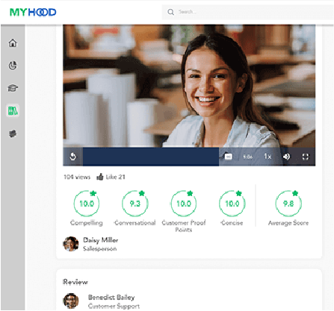Click the Review section heading

pyautogui.click(x=75, y=282)
